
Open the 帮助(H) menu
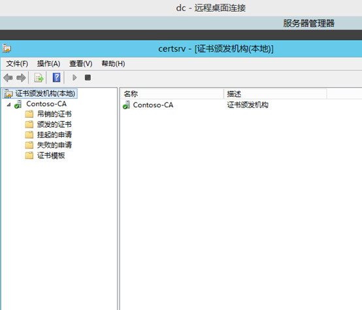(113, 63)
